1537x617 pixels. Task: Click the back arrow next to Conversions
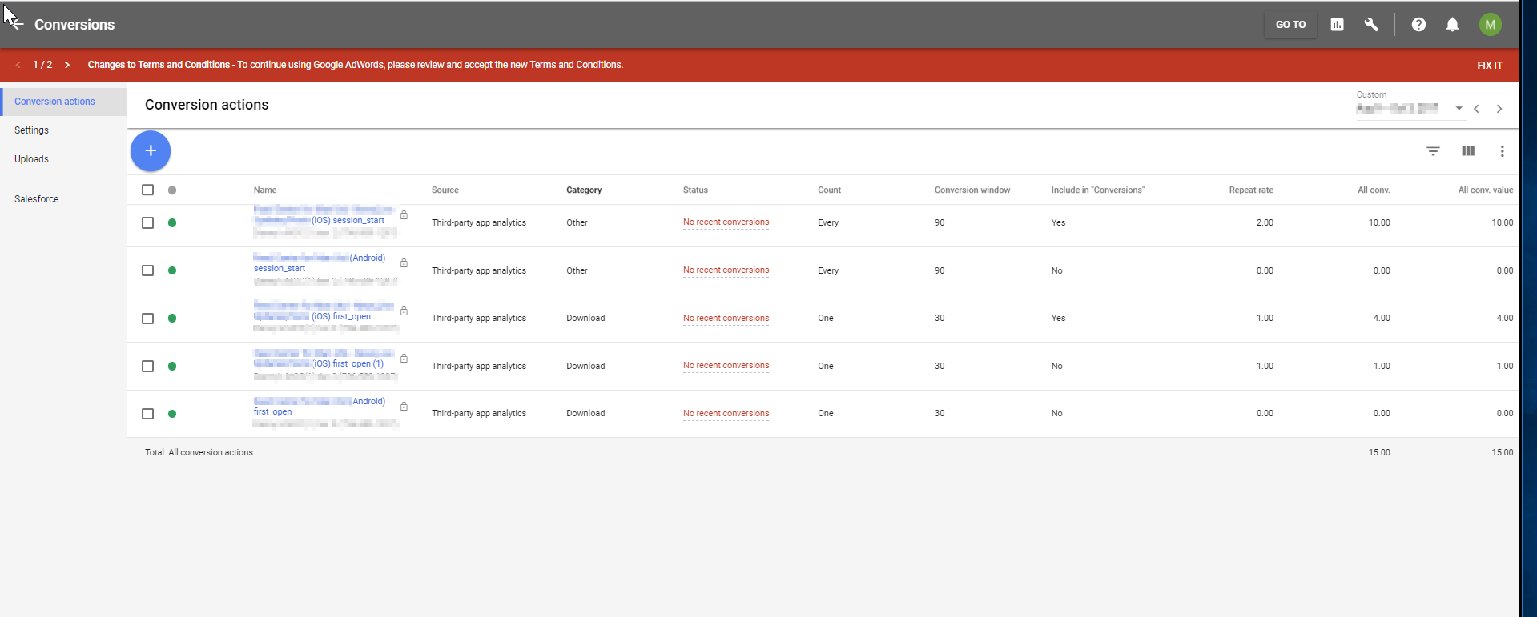click(x=17, y=25)
